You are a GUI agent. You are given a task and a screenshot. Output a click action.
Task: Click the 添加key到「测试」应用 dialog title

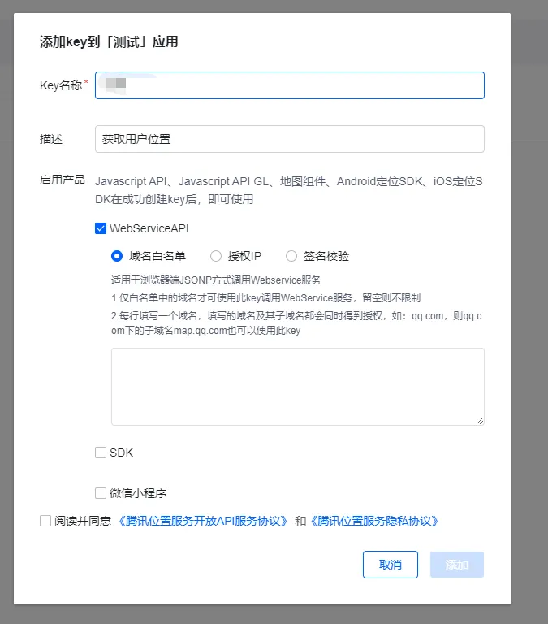109,41
